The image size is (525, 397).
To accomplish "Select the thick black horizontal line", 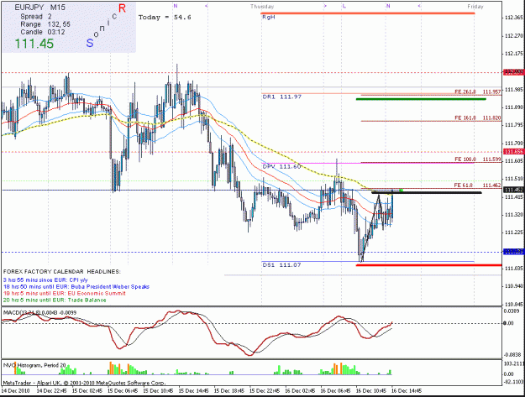I will tap(426, 193).
